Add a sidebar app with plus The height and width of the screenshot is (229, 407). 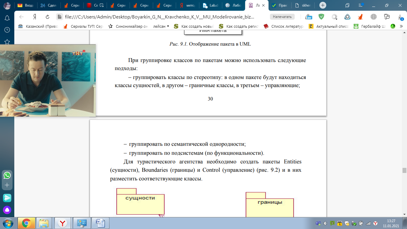tap(7, 185)
